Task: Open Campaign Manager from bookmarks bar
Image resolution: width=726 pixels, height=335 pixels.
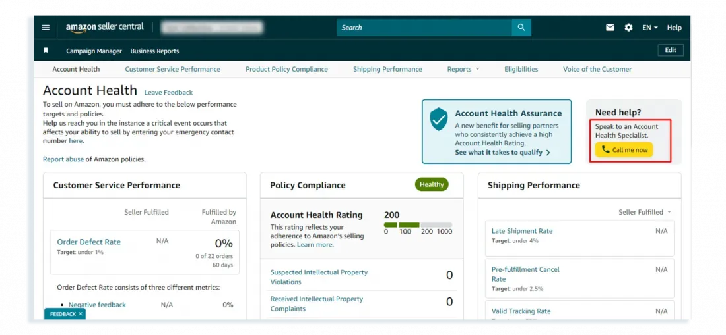Action: tap(94, 51)
